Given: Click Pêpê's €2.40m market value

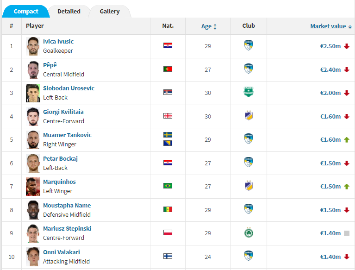Looking at the screenshot, I should (330, 69).
